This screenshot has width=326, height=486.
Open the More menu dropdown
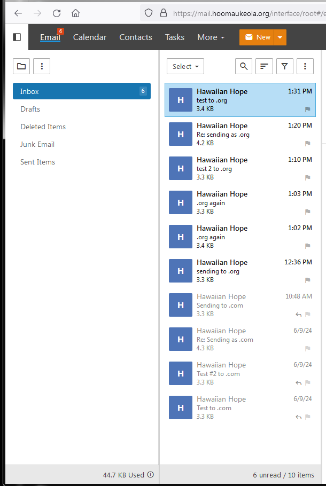point(211,37)
